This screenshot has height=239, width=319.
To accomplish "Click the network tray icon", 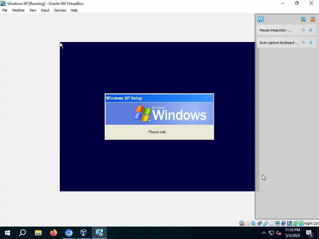I will click(271, 233).
